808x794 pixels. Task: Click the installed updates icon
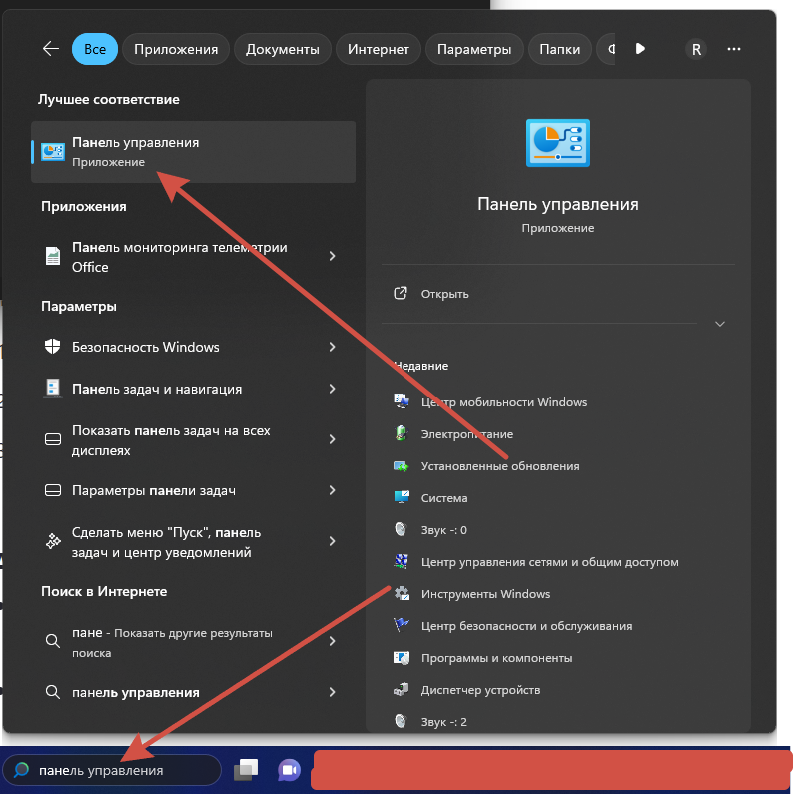pos(402,466)
